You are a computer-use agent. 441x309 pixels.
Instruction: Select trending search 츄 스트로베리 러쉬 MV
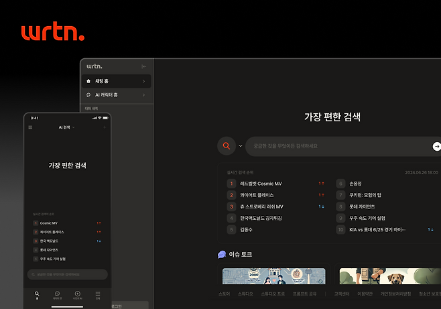[261, 206]
